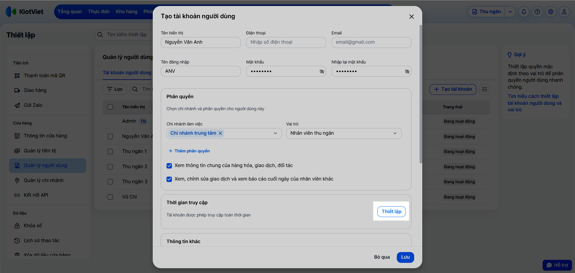Click the Lịch sử thao tác history icon
Image resolution: width=575 pixels, height=273 pixels.
coord(17,241)
